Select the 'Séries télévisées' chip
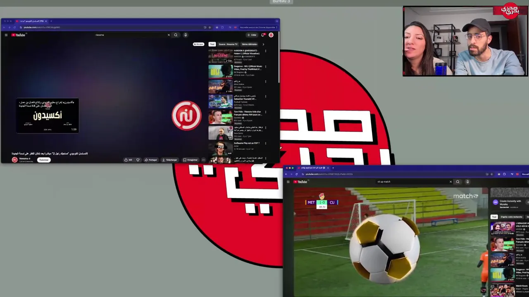 coord(249,44)
